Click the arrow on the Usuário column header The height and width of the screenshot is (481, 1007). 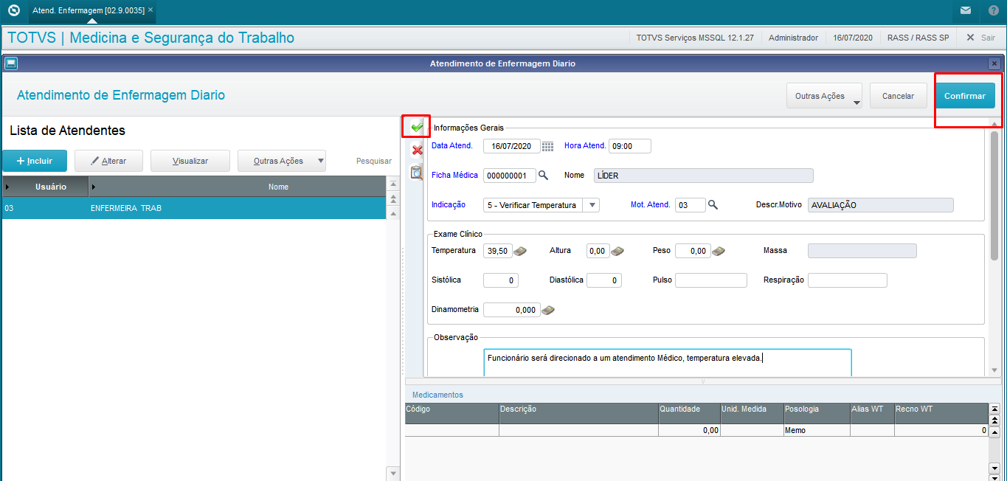pyautogui.click(x=7, y=187)
